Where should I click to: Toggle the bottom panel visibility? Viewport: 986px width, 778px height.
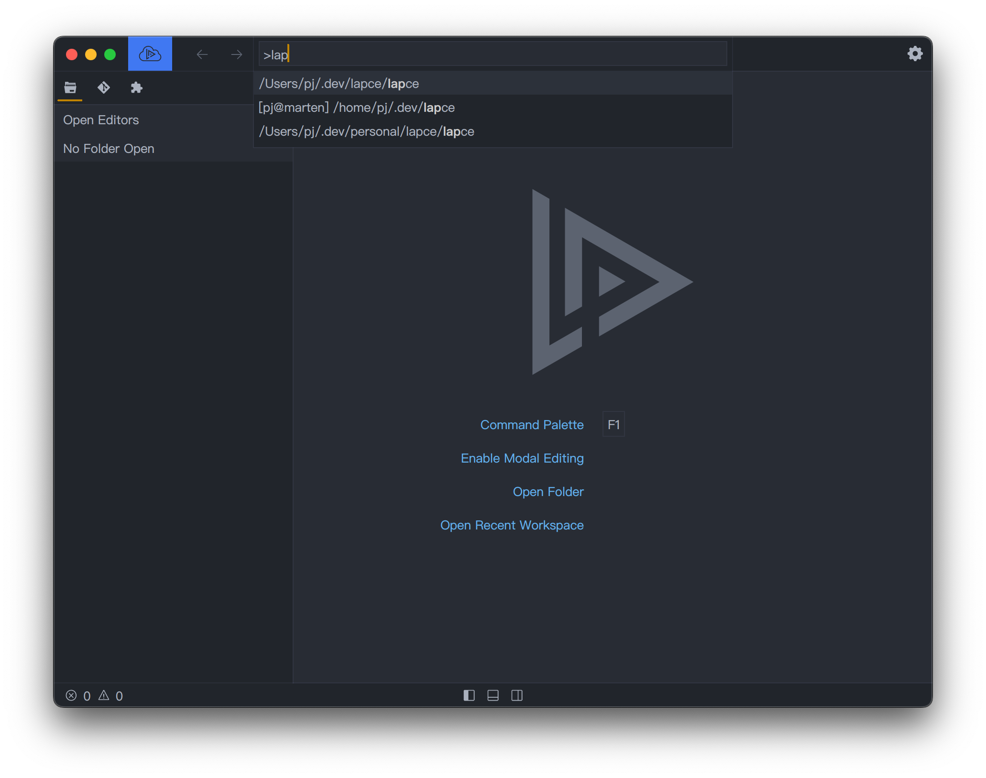pos(493,695)
